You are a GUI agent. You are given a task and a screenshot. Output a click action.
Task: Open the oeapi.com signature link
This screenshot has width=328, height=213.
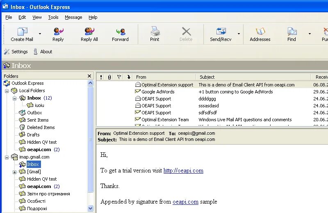[185, 202]
